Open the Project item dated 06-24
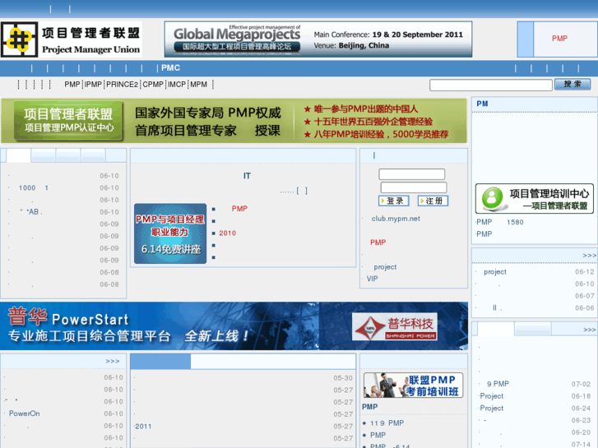This screenshot has height=448, width=598. 492,408
